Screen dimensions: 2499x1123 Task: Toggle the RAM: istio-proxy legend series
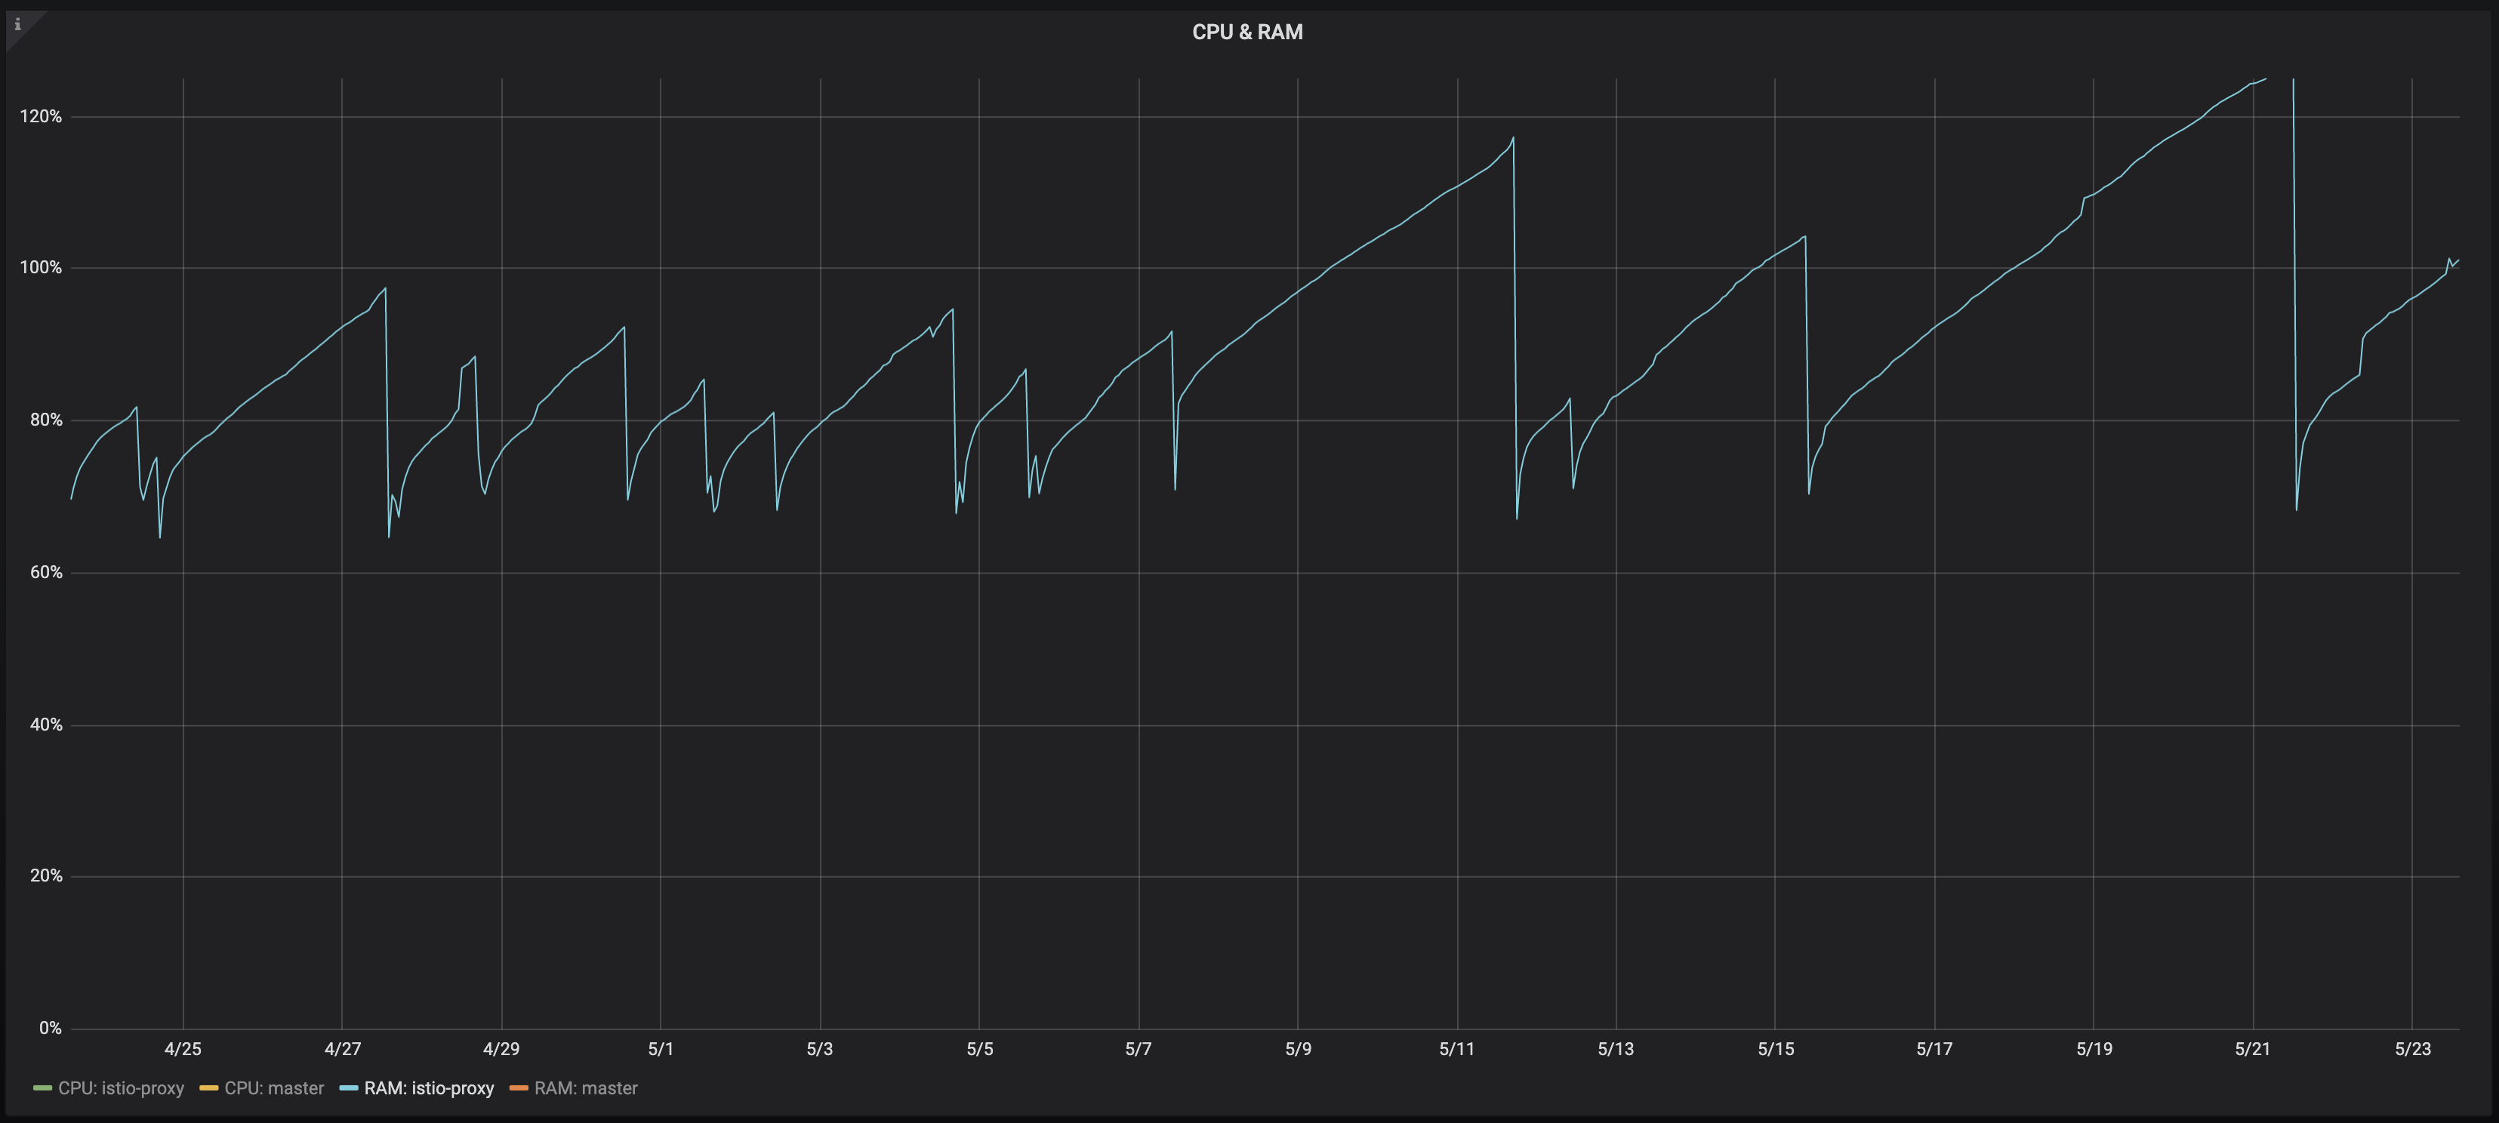429,1088
